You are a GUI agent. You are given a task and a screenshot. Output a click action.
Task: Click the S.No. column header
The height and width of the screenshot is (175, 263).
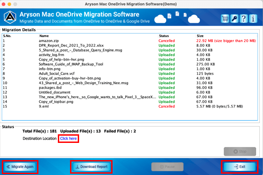[7, 36]
